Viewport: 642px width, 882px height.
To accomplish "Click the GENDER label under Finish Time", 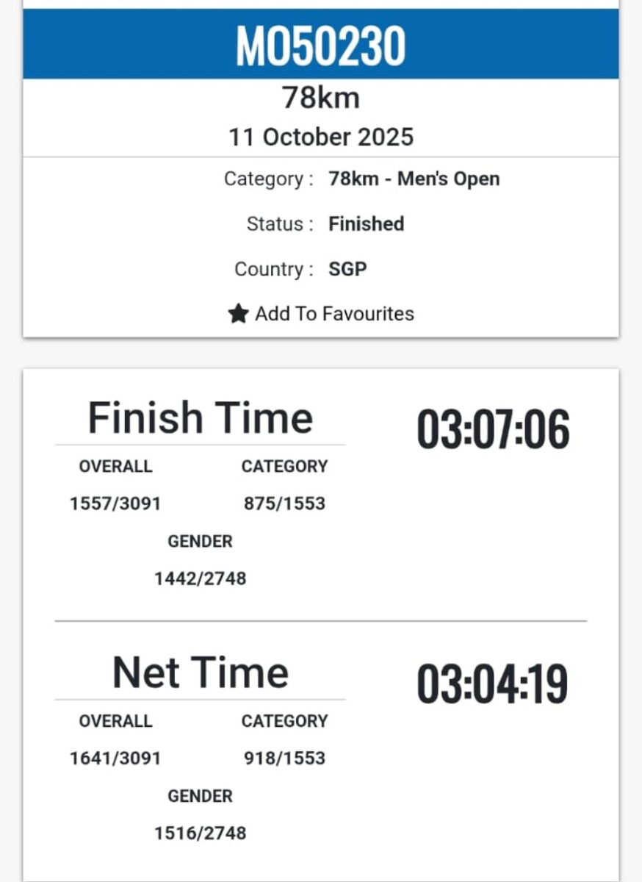I will (x=200, y=542).
